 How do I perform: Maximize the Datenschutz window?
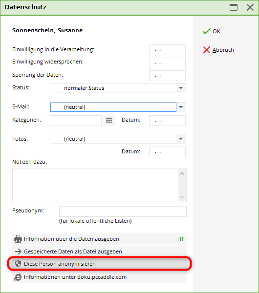pyautogui.click(x=234, y=7)
